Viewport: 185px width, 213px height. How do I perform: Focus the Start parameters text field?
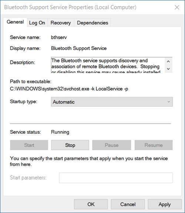pyautogui.click(x=116, y=178)
